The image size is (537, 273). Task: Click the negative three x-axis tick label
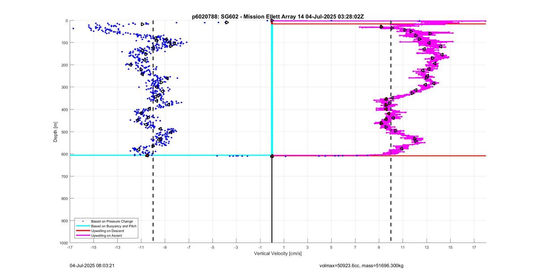[236, 247]
